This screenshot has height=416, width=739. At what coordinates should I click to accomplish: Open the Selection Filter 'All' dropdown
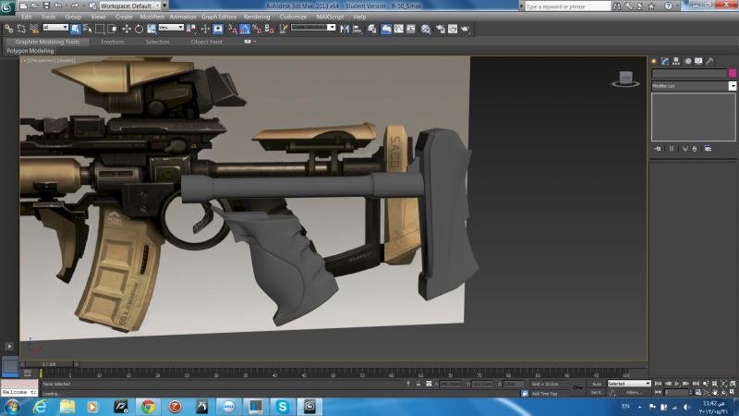tap(55, 28)
